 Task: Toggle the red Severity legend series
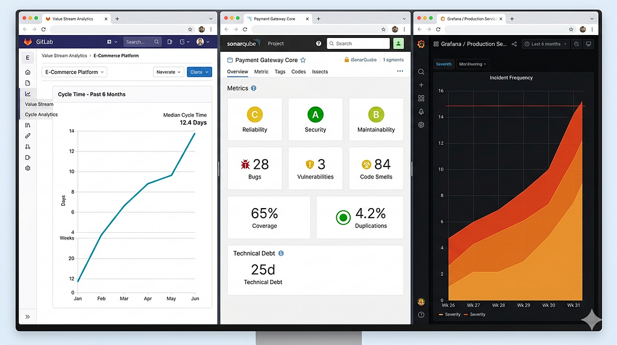(x=475, y=314)
